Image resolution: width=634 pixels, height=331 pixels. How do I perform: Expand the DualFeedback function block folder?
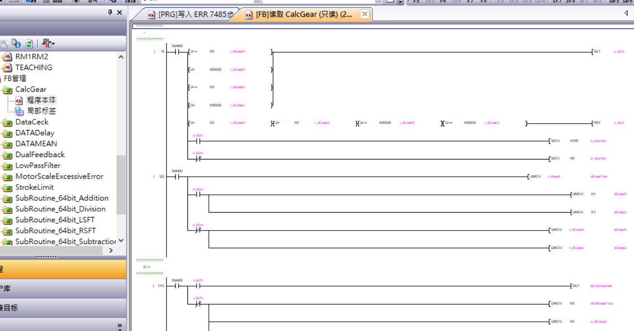7,155
